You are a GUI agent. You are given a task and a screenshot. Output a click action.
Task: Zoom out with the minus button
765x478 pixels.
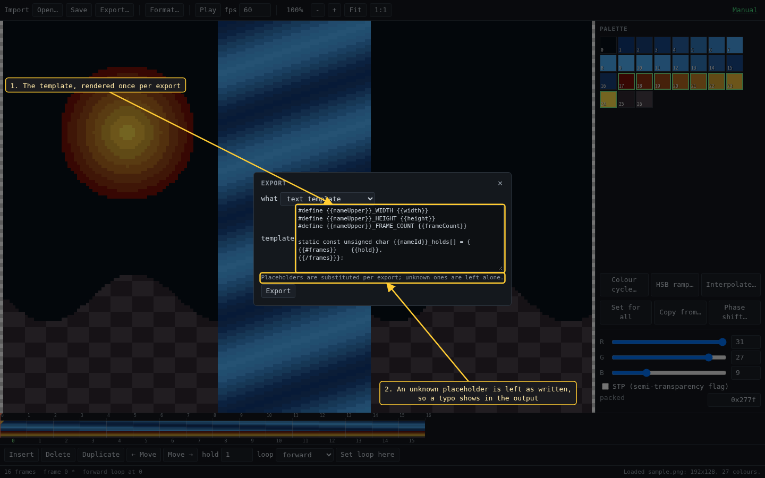point(318,10)
